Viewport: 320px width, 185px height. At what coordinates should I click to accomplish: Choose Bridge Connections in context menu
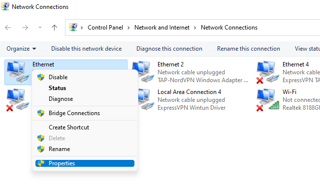(85, 113)
